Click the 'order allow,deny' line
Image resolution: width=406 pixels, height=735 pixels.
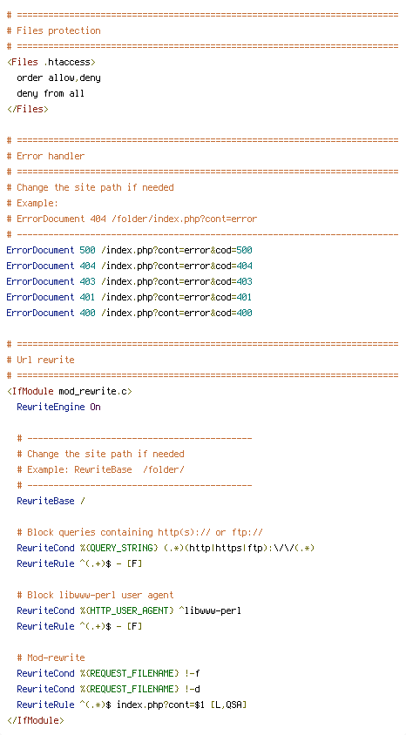pos(58,78)
